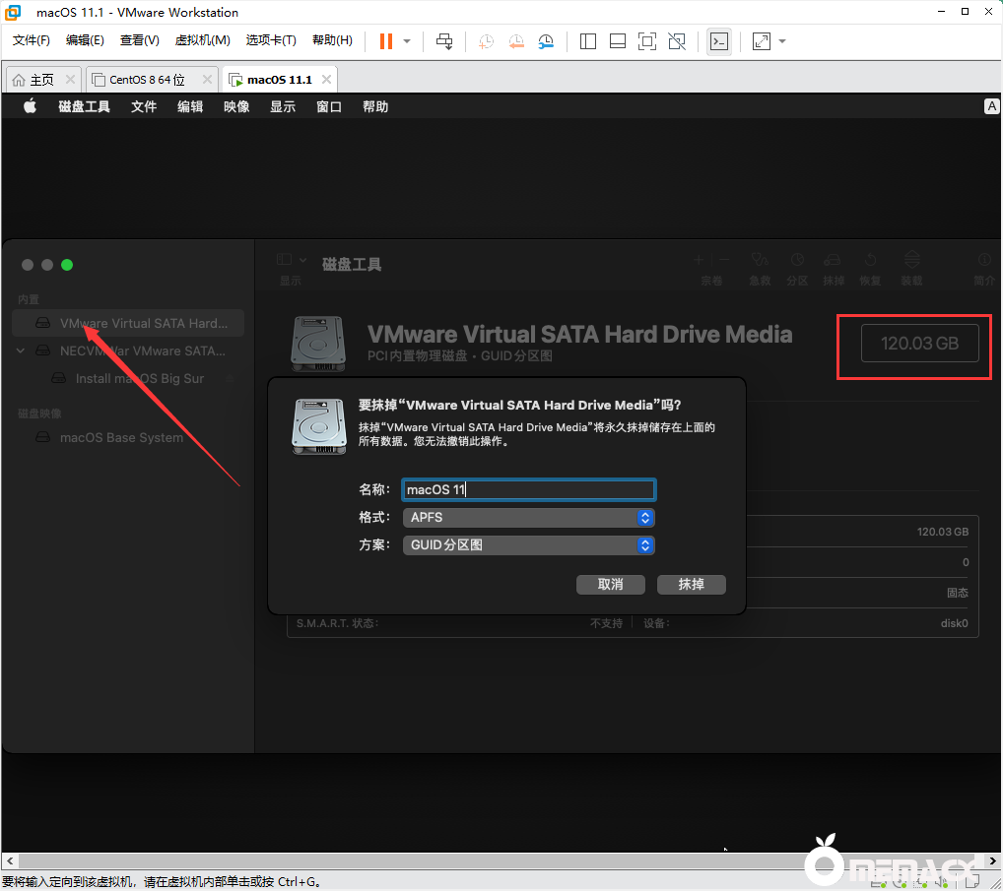Screen dimensions: 1003x891
Task: Click the 抹掉 erase button
Action: [x=691, y=585]
